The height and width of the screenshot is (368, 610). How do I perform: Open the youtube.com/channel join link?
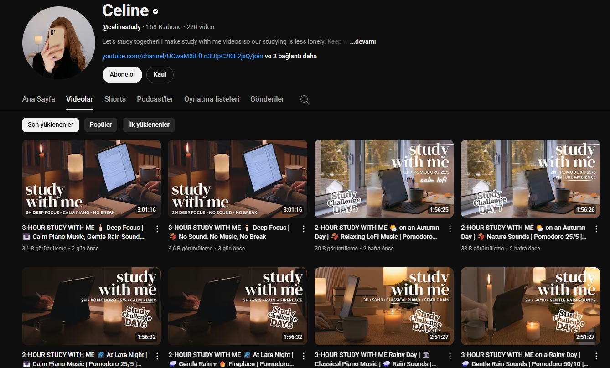click(182, 56)
